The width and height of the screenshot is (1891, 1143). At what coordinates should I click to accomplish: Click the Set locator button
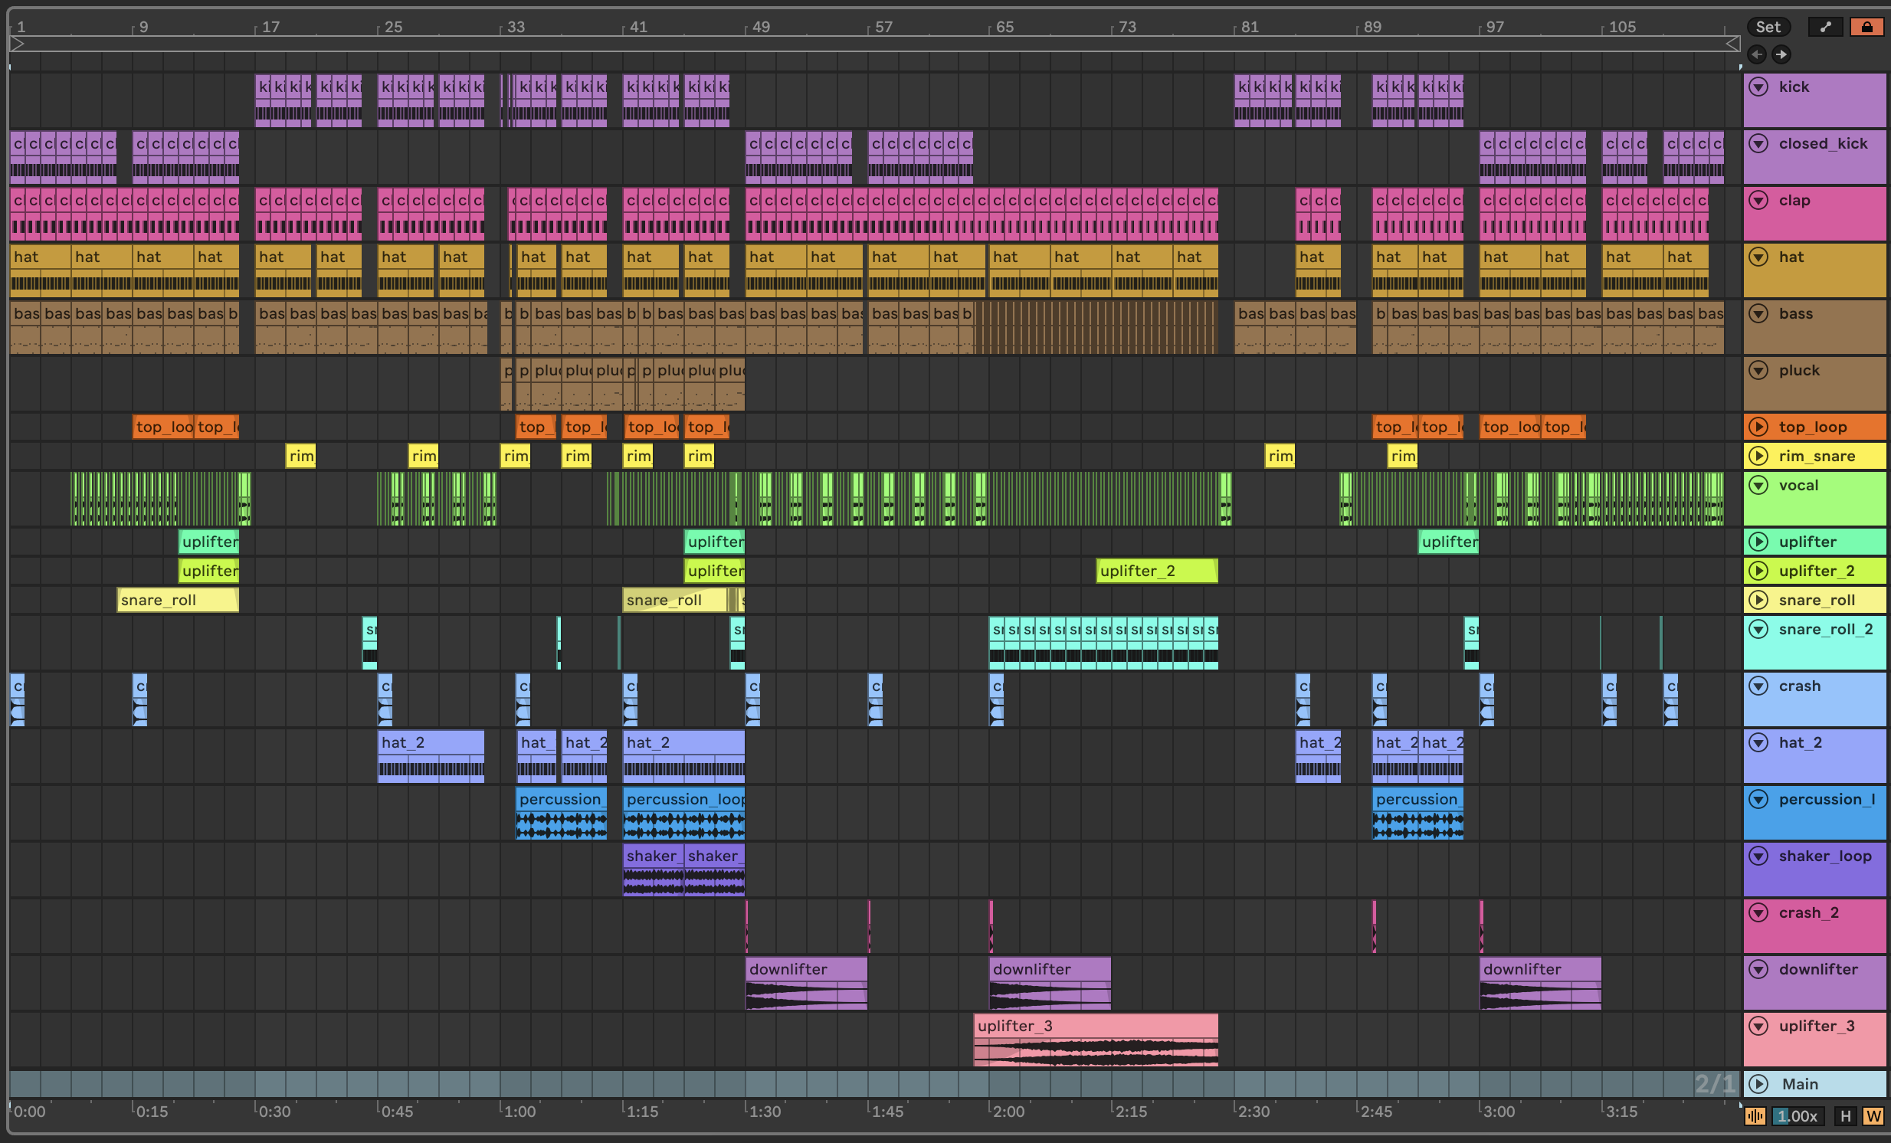pyautogui.click(x=1768, y=27)
